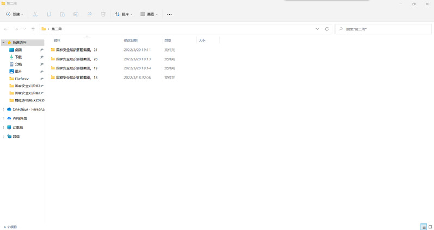This screenshot has width=434, height=230.
Task: Click the Share icon in toolbar
Action: click(x=89, y=14)
